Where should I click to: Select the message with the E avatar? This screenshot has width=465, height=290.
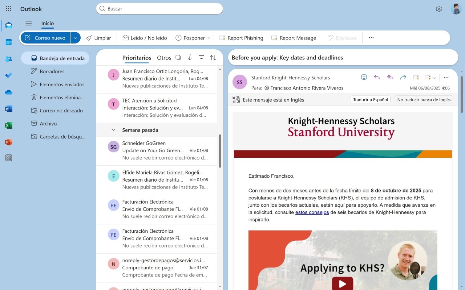[x=114, y=176]
